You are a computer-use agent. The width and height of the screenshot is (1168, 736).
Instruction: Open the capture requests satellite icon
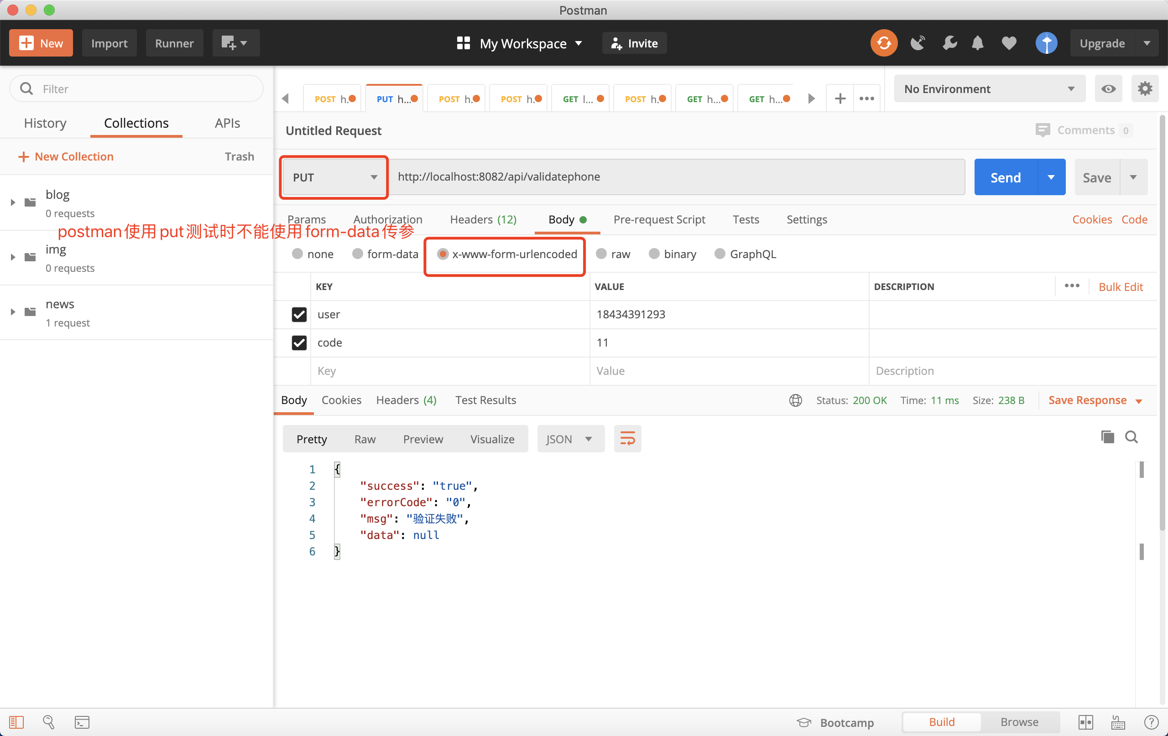(x=917, y=43)
